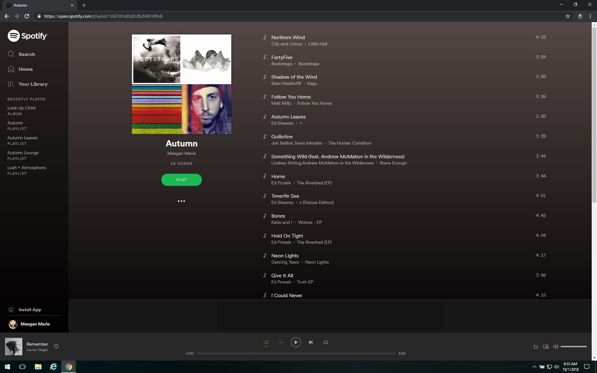Viewport: 597px width, 373px height.
Task: Click music note icon beside Hold On Tight
Action: [265, 236]
